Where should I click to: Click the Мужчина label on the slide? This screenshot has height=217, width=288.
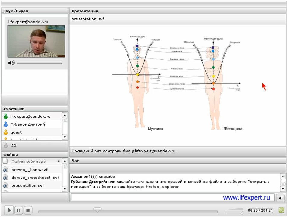coord(155,129)
